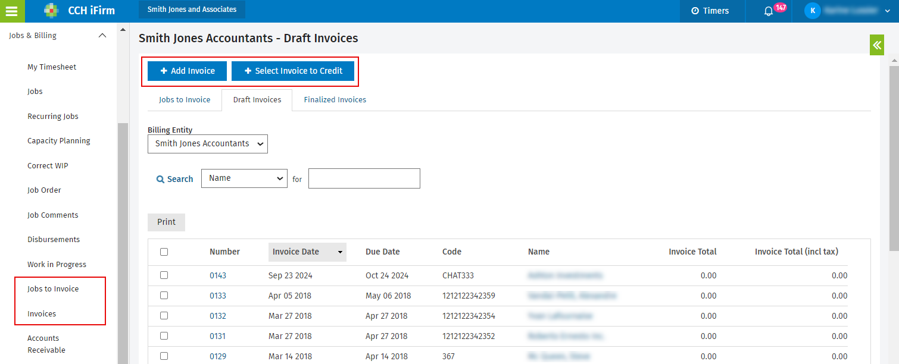Click the main page vertical scrollbar
This screenshot has width=899, height=364.
pos(894,158)
